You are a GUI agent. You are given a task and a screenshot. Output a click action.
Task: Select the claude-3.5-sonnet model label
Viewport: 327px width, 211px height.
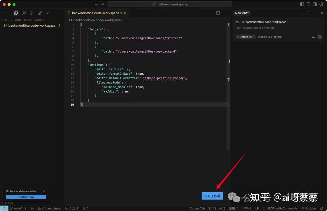click(270, 37)
